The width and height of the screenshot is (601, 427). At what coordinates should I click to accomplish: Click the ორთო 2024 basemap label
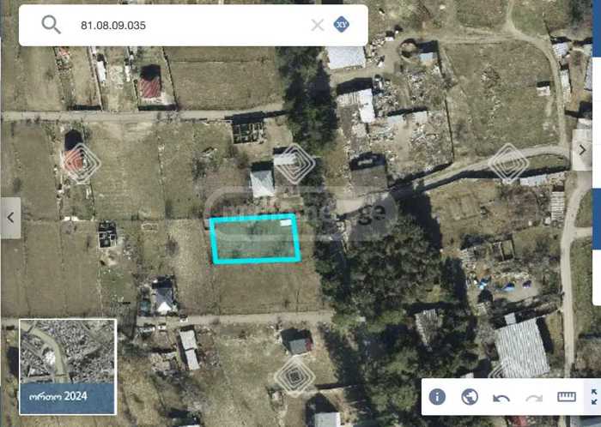(58, 396)
